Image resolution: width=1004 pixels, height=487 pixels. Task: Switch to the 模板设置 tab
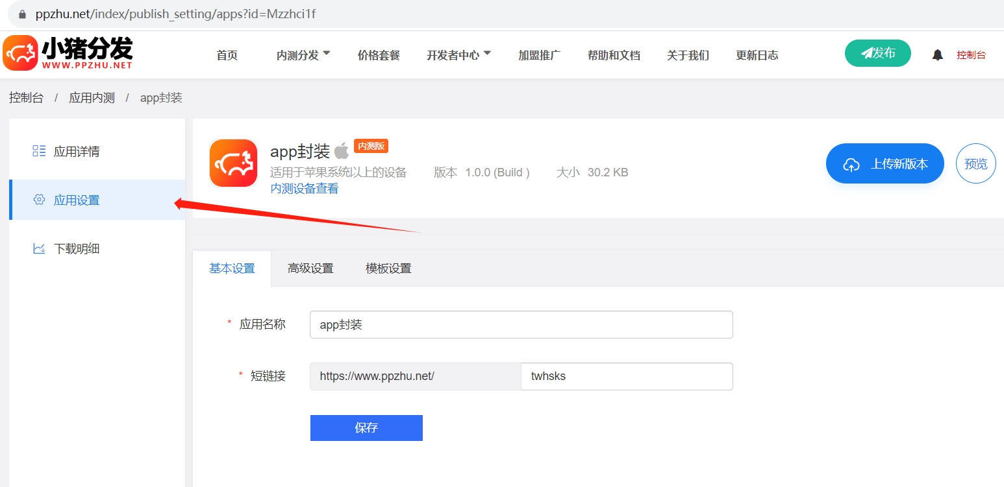388,268
